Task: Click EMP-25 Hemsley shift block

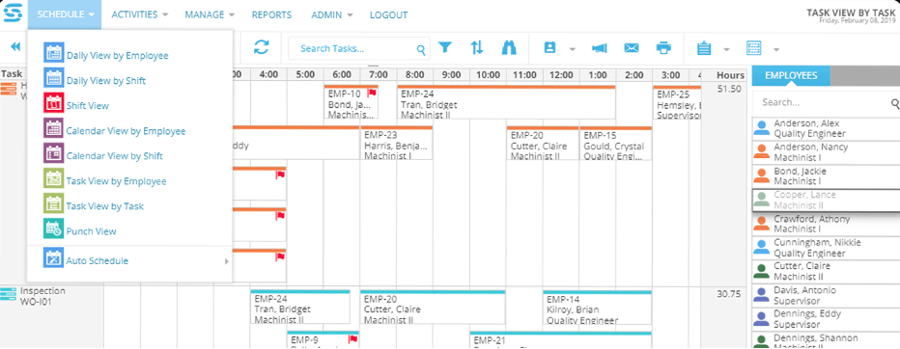Action: point(677,102)
